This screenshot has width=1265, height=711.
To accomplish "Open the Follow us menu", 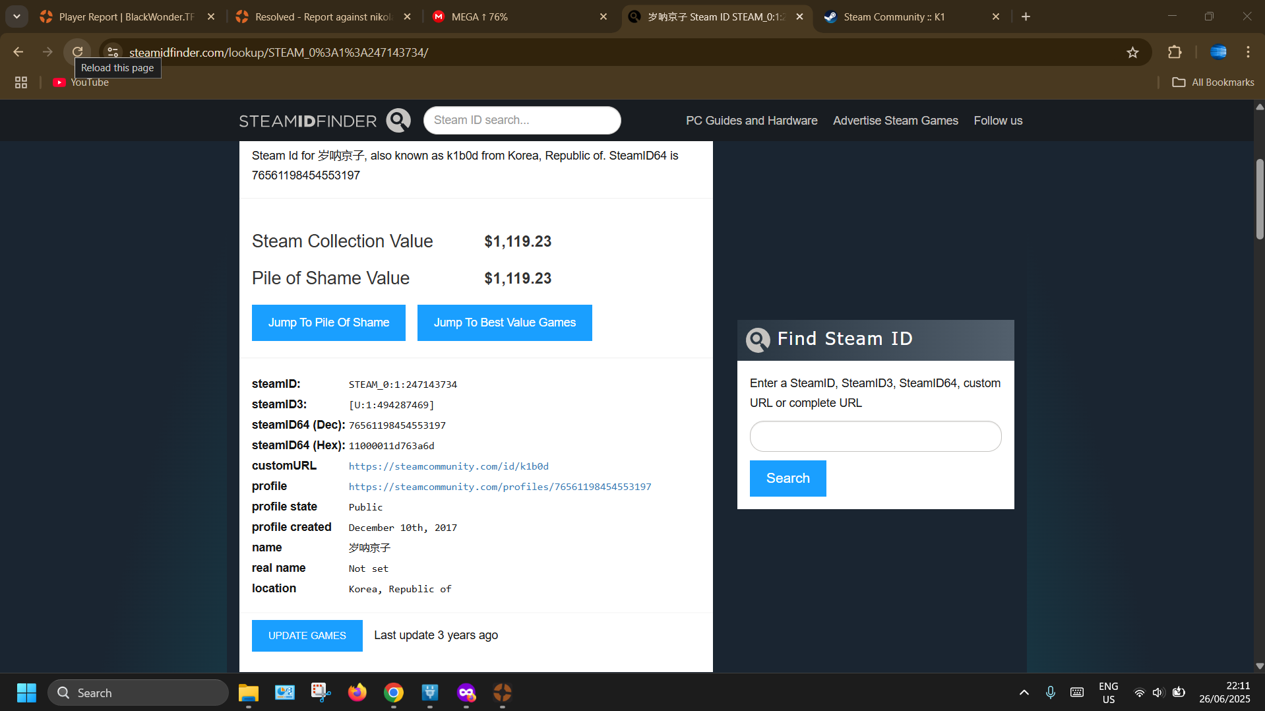I will pyautogui.click(x=998, y=121).
